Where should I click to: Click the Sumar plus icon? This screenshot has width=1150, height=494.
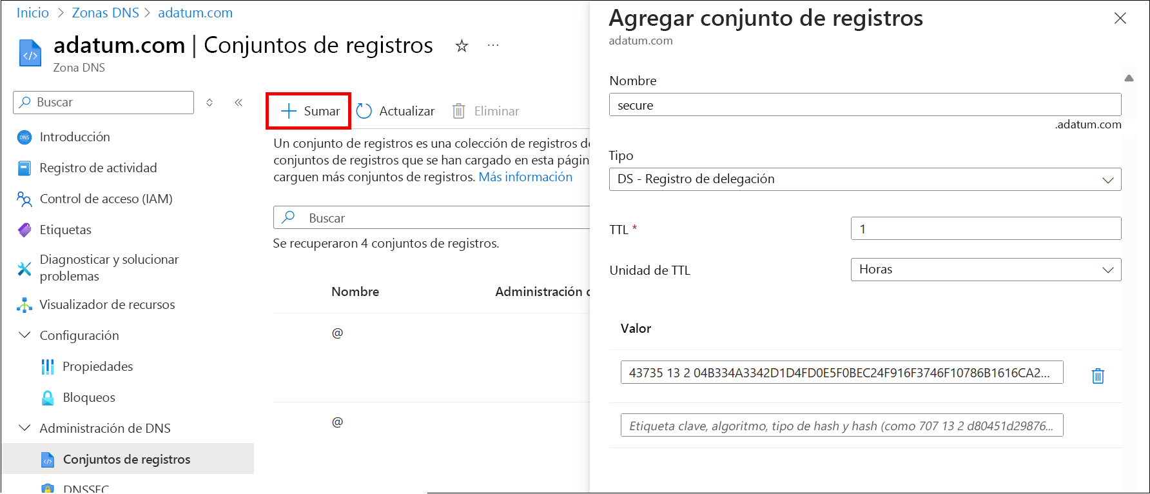point(289,111)
